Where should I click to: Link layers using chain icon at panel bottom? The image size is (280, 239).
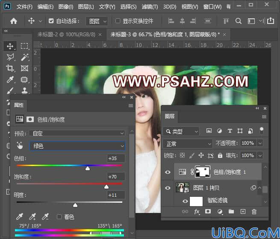click(185, 212)
